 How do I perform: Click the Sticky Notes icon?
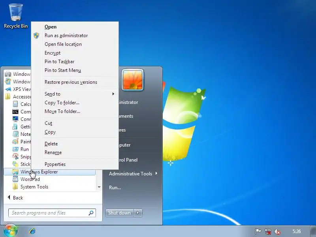15,164
